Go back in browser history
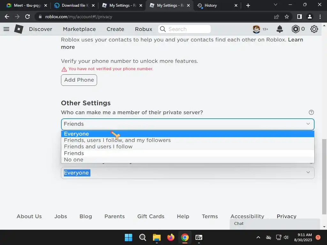This screenshot has height=245, width=327. 7,17
